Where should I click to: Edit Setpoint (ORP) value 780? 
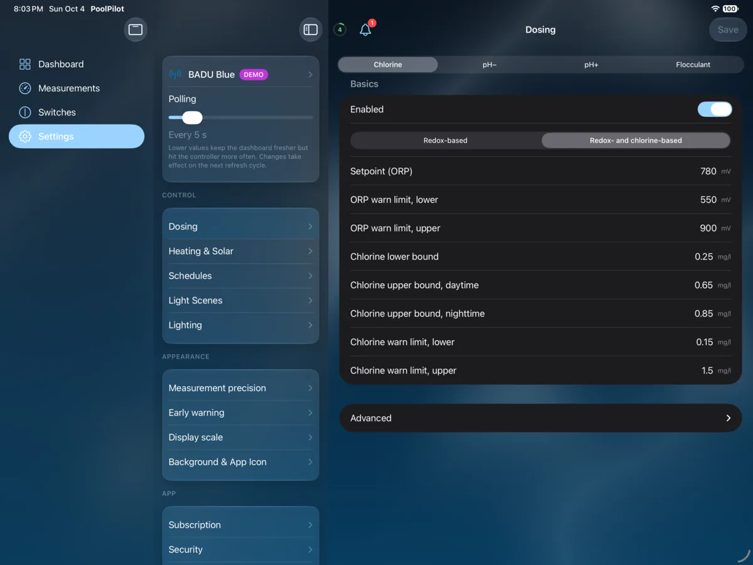click(x=708, y=171)
